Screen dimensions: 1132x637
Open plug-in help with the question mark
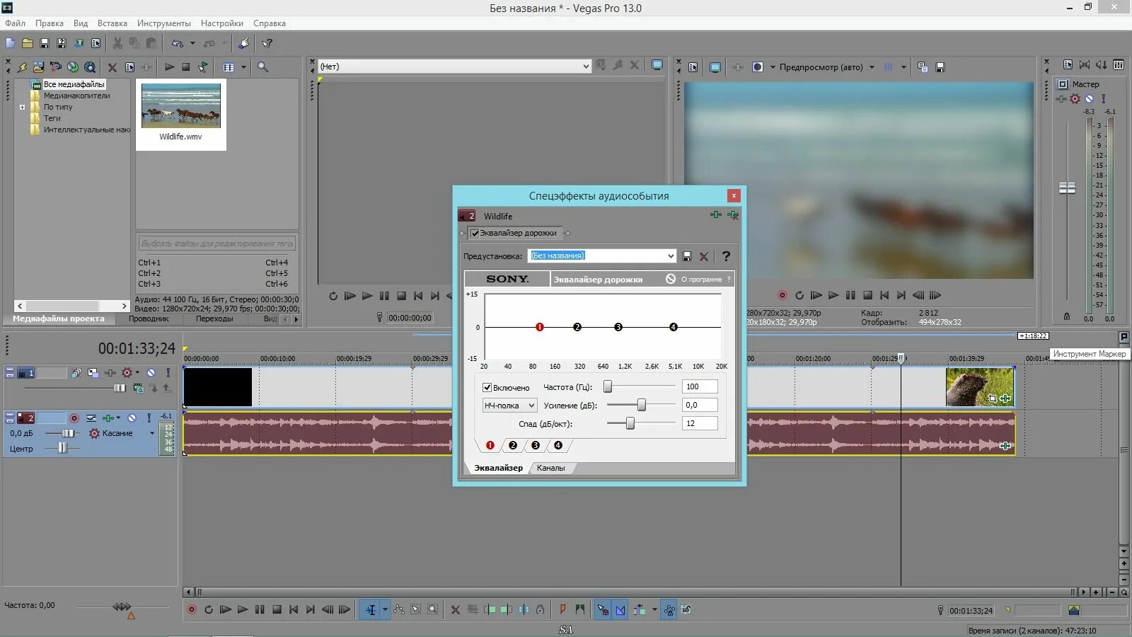[726, 256]
